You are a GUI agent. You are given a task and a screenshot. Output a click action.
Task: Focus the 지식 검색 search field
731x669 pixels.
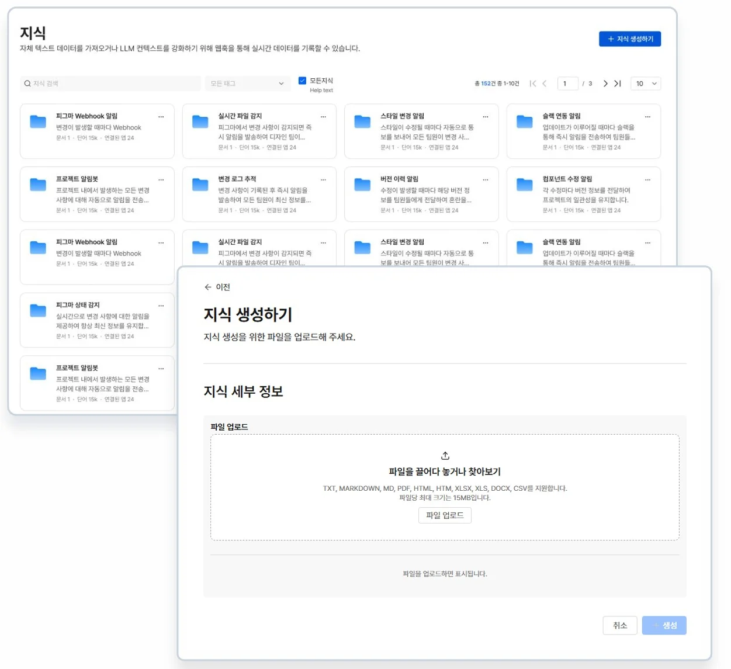pyautogui.click(x=111, y=84)
